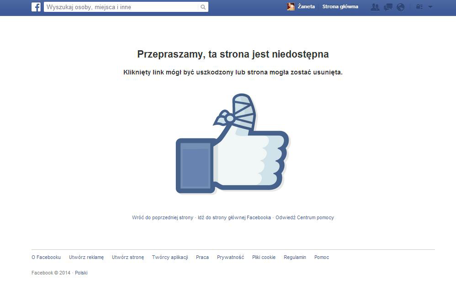Viewport: 456px width, 285px height.
Task: Go to Żaneta's profile link
Action: [306, 6]
